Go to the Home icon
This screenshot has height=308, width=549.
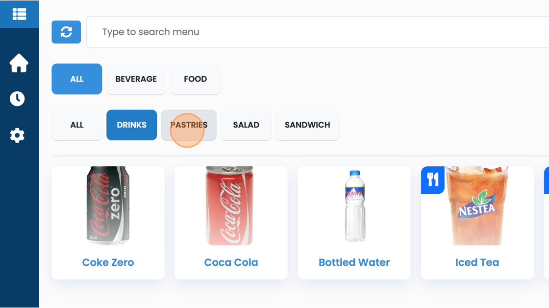[19, 63]
